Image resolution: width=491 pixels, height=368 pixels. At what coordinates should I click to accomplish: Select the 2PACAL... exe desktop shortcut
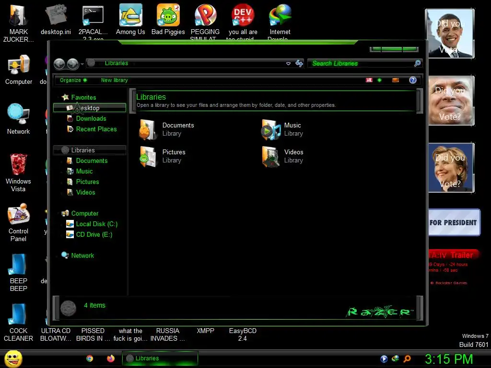coord(93,22)
